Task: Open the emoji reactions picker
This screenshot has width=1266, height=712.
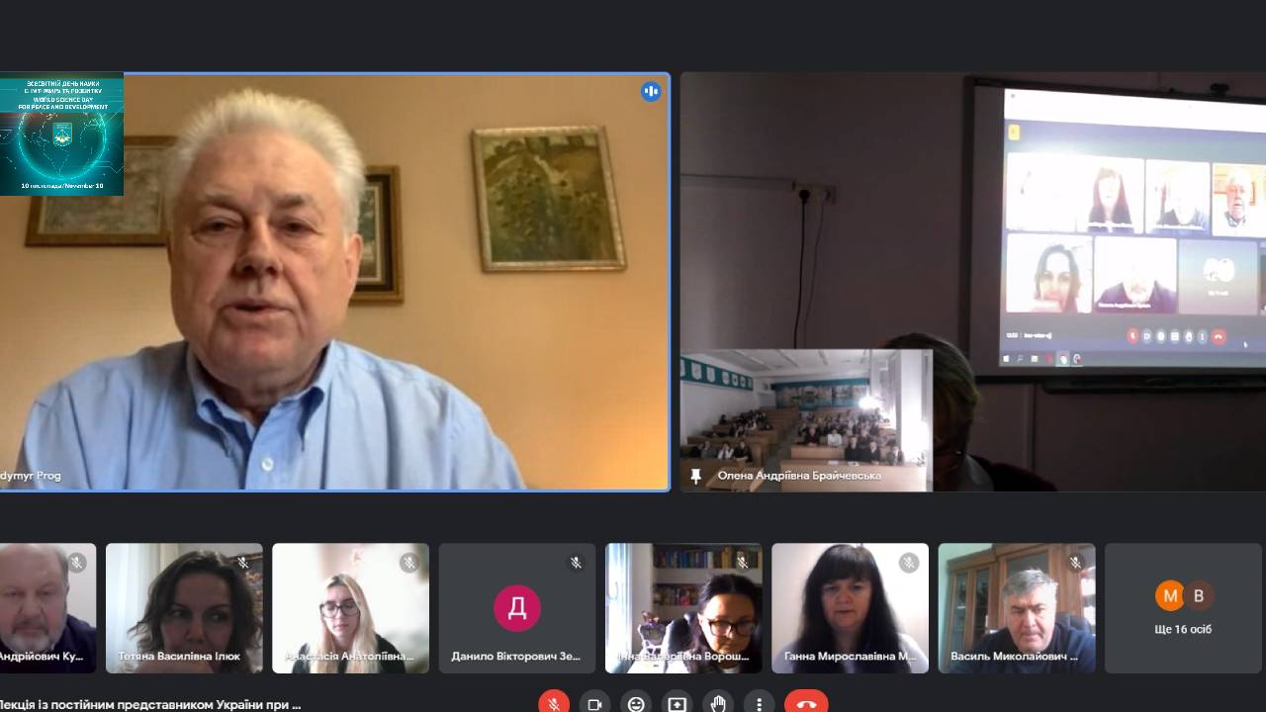Action: (x=636, y=703)
